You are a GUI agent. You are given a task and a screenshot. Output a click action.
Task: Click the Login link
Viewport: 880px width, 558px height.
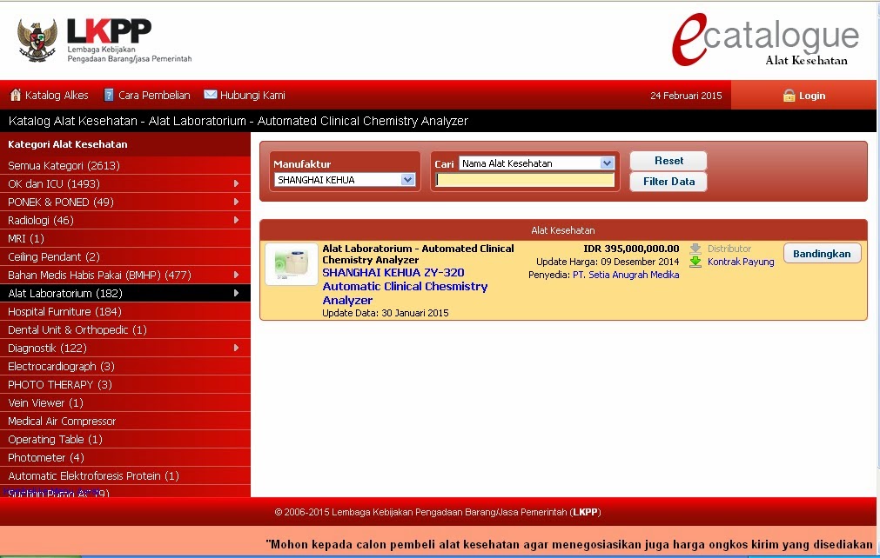(x=812, y=96)
